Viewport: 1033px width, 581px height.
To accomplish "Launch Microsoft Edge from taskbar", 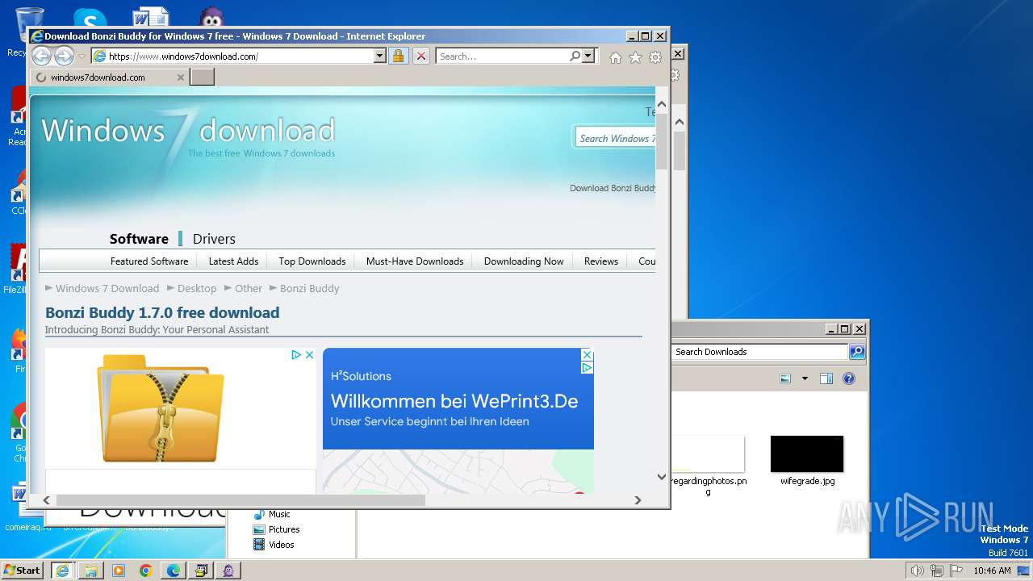I will point(174,571).
